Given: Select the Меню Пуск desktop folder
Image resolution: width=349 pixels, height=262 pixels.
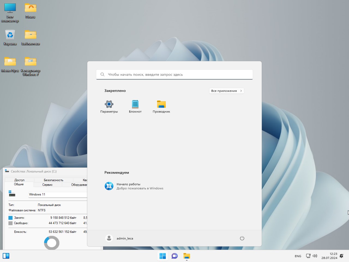Looking at the screenshot, I should tap(10, 65).
